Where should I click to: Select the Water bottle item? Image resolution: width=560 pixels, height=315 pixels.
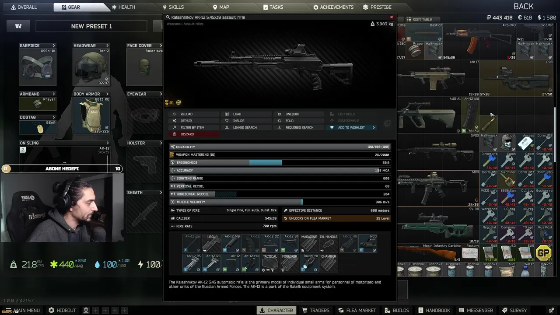[x=526, y=269]
